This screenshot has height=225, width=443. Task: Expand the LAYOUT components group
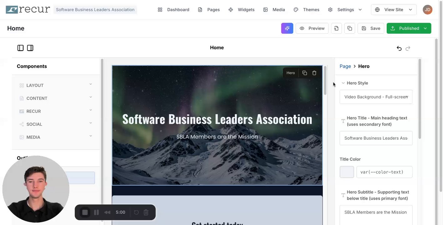pyautogui.click(x=56, y=85)
